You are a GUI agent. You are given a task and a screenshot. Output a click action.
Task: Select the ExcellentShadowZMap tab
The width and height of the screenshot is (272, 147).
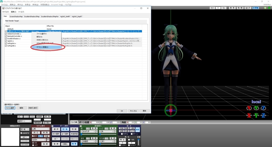point(32,17)
